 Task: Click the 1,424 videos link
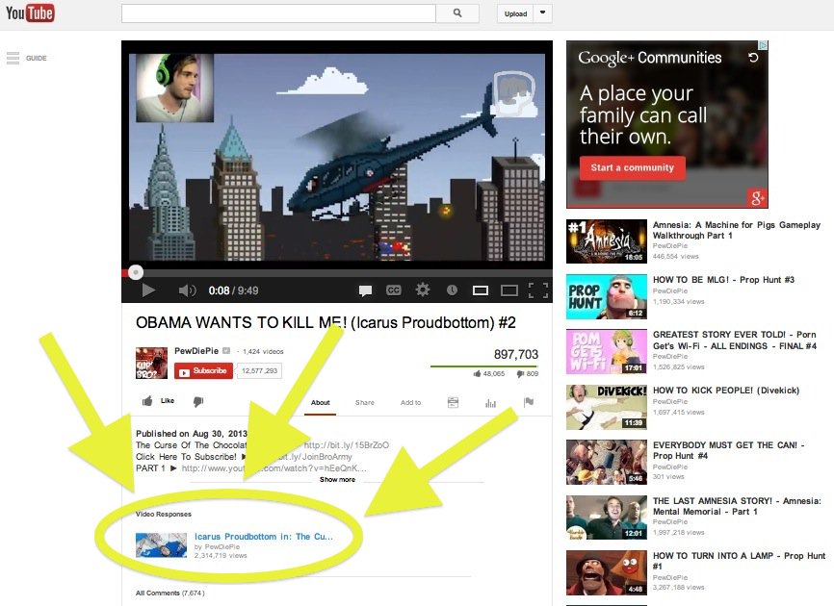pos(263,352)
